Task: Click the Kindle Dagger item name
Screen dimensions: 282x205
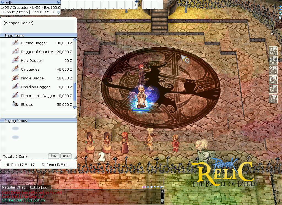Action: 33,78
